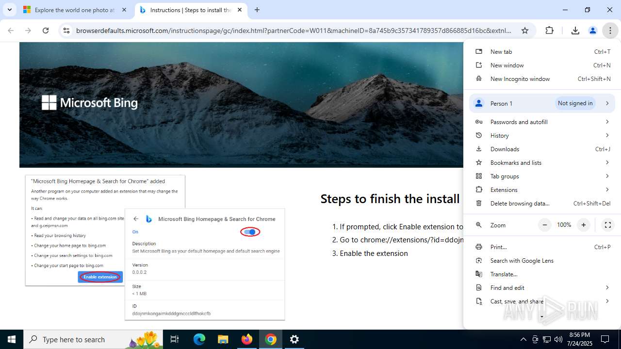Bookmark this page with the star icon

(525, 31)
